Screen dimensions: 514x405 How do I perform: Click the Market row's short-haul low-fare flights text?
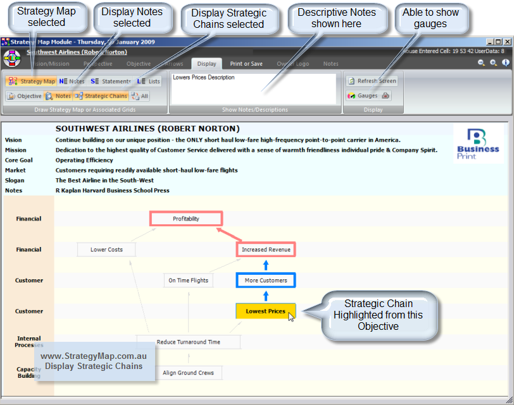pyautogui.click(x=146, y=170)
